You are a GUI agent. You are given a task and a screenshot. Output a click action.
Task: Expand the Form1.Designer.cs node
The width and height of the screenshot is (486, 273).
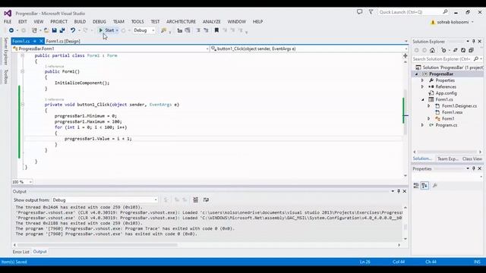428,106
